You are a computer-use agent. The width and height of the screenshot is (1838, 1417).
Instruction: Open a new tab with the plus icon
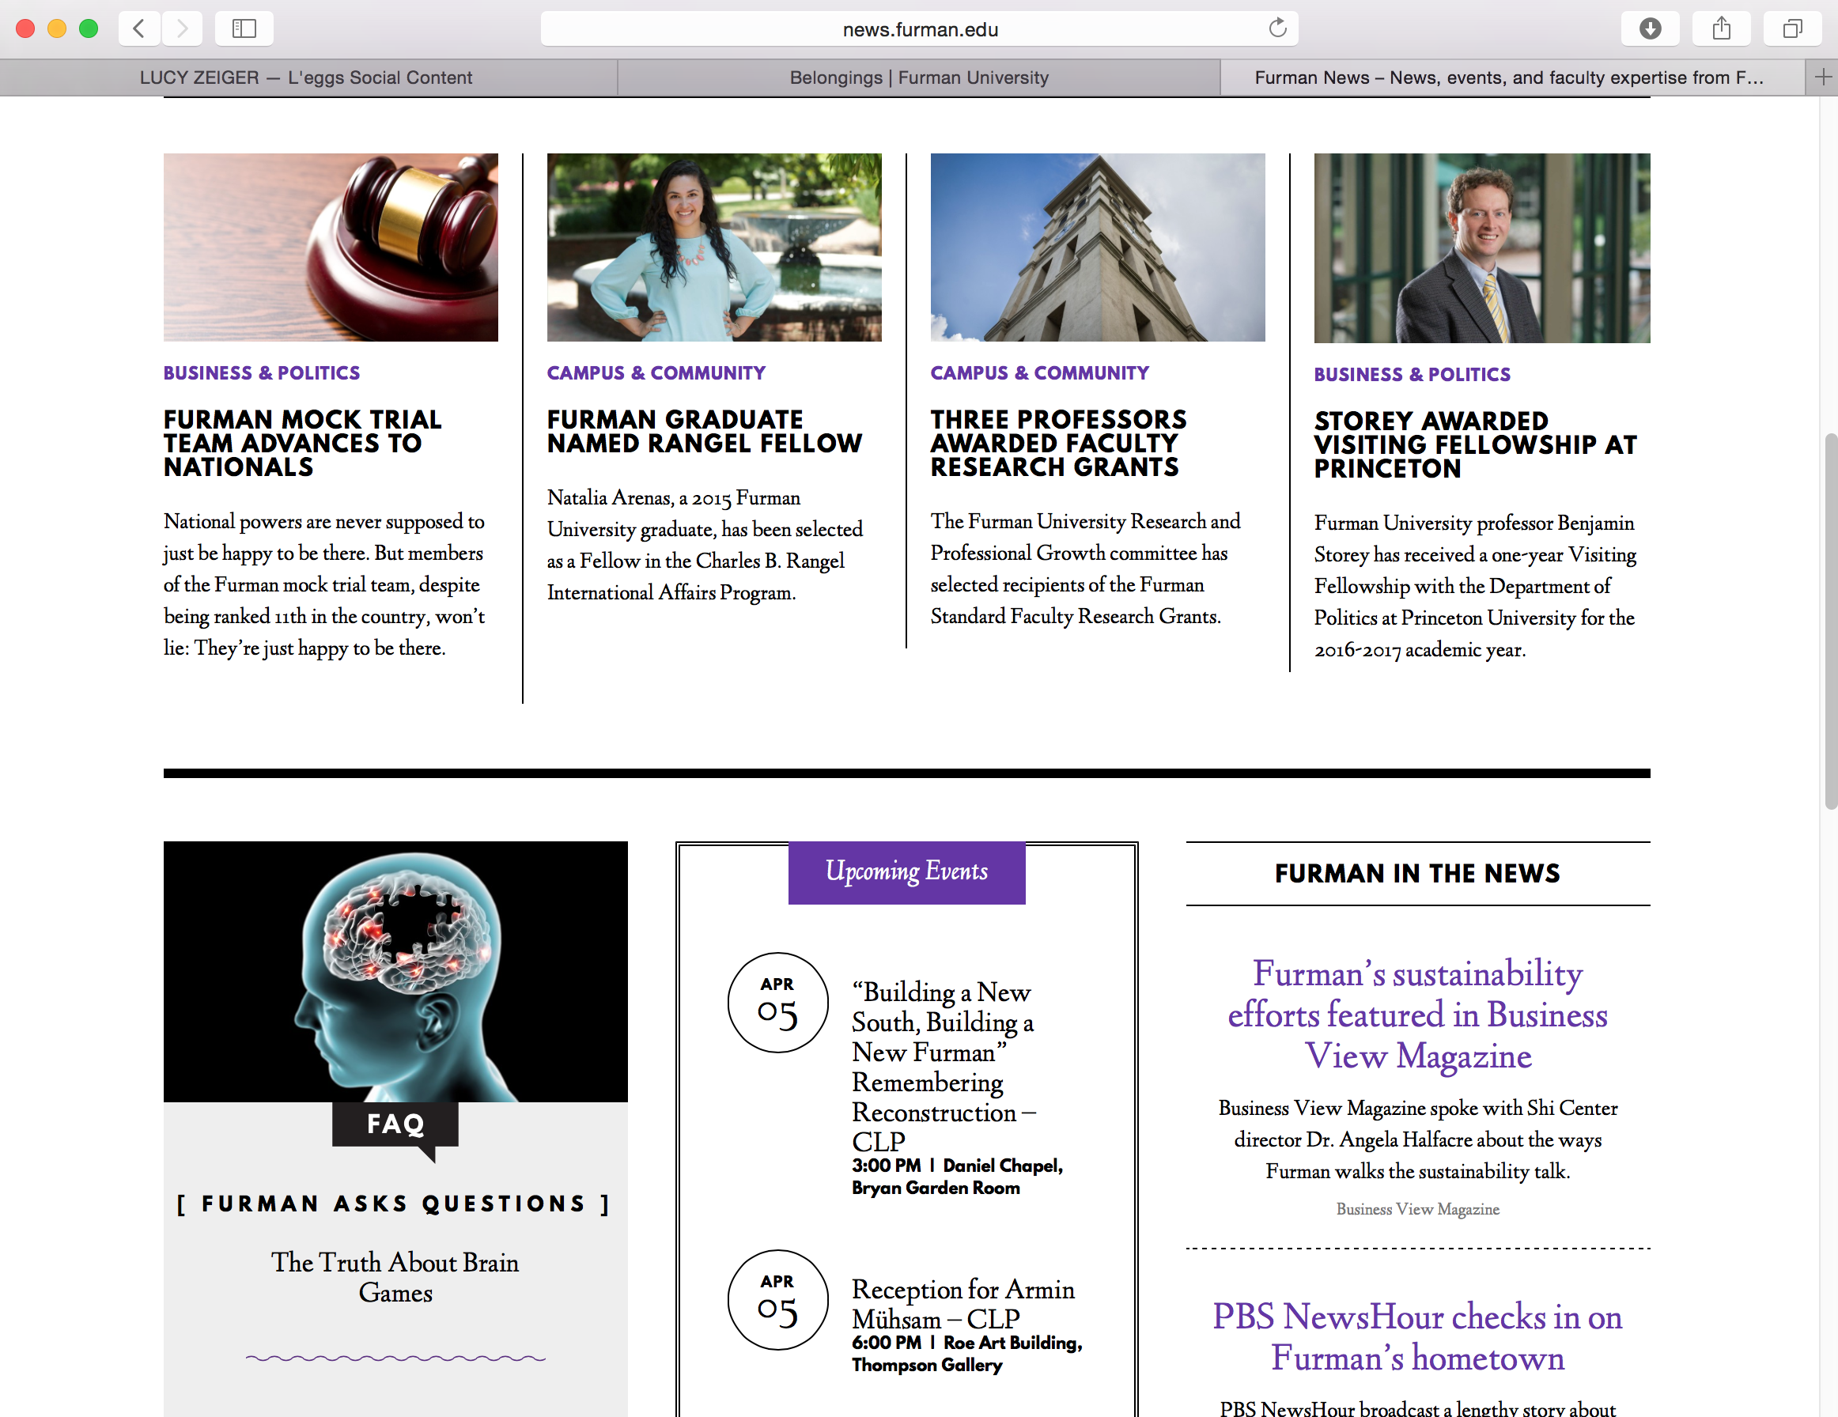coord(1821,77)
